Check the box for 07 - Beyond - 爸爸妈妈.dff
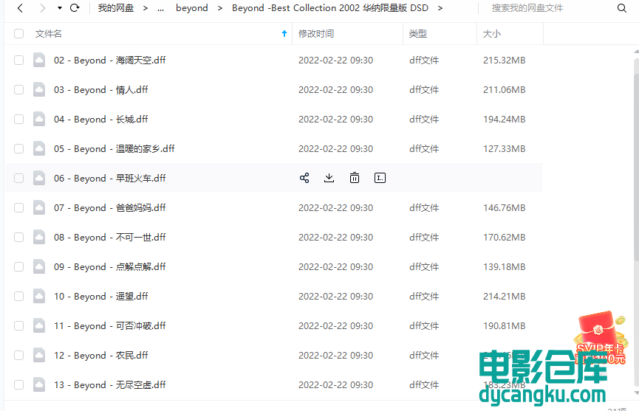The width and height of the screenshot is (639, 411). click(18, 207)
